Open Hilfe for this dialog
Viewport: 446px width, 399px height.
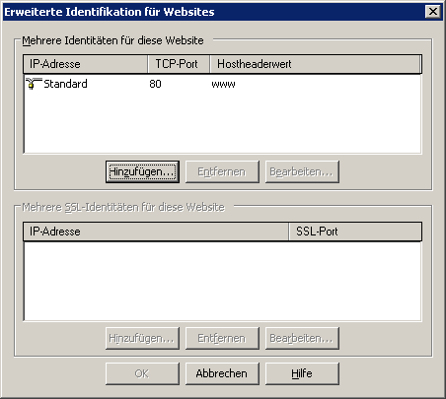pos(302,373)
